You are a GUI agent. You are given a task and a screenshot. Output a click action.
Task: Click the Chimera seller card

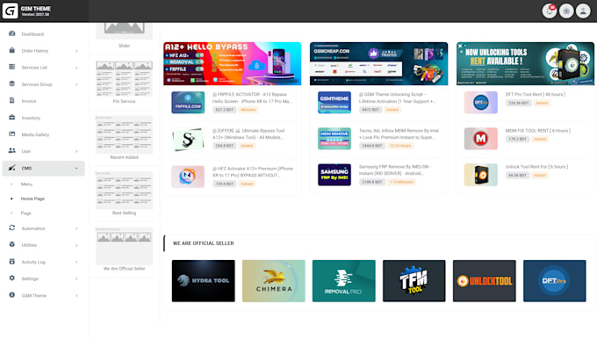pos(273,281)
